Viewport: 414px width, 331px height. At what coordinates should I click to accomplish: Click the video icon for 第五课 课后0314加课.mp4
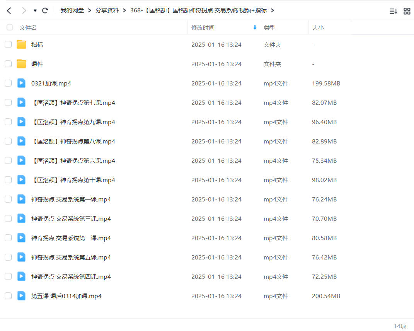(21, 295)
